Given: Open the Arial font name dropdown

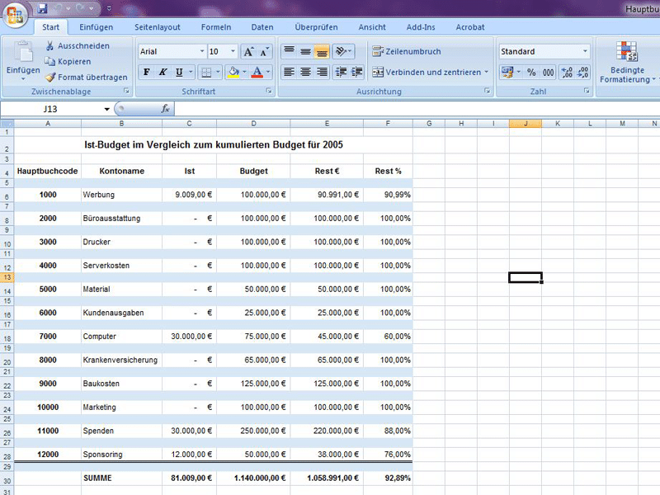Looking at the screenshot, I should click(x=202, y=51).
